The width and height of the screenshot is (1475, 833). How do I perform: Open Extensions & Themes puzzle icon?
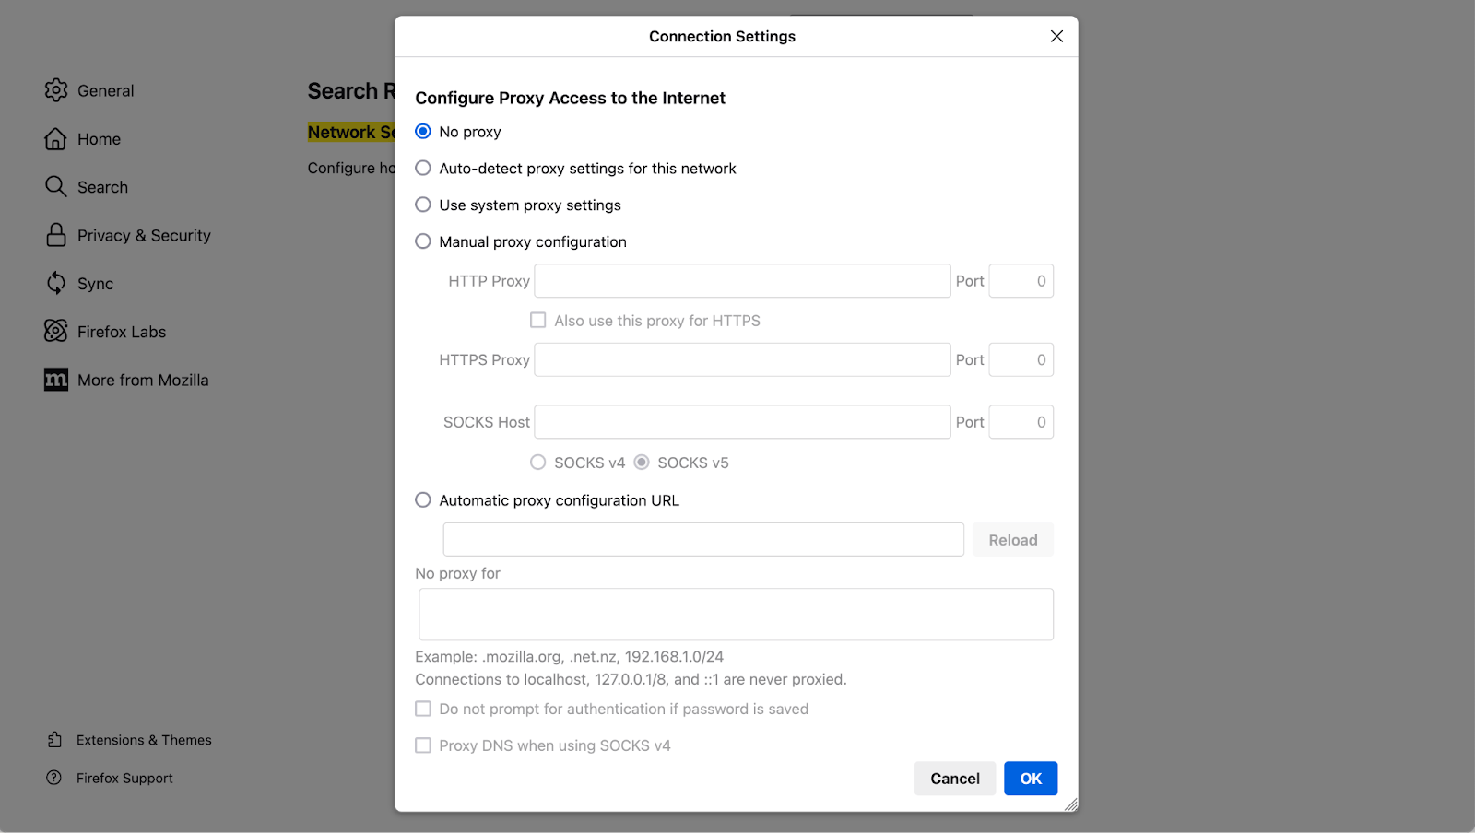(54, 740)
